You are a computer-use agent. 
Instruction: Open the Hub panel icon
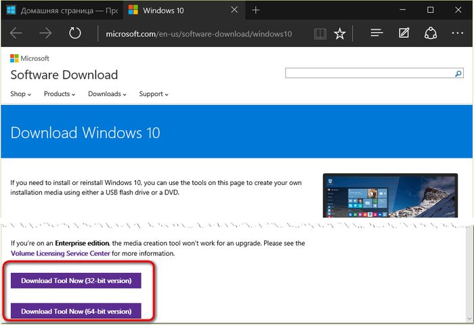tap(377, 33)
